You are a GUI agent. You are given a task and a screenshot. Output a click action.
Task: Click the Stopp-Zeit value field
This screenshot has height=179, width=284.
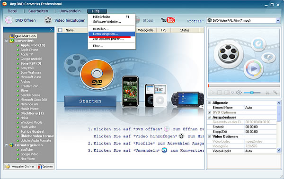tap(260, 132)
